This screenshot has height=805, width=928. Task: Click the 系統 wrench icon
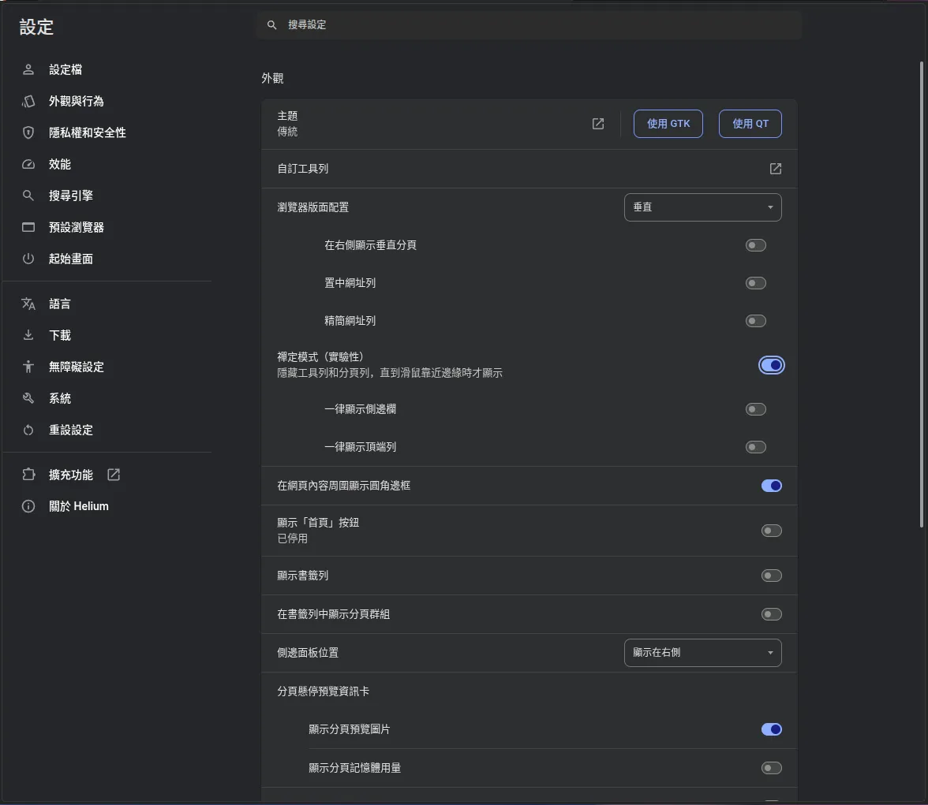(x=28, y=398)
